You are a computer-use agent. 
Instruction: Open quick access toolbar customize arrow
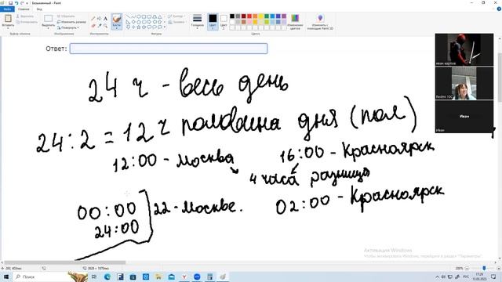[27, 3]
